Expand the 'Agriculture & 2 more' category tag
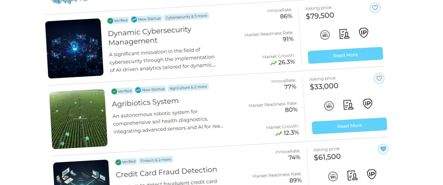The height and width of the screenshot is (185, 443). coord(188,87)
